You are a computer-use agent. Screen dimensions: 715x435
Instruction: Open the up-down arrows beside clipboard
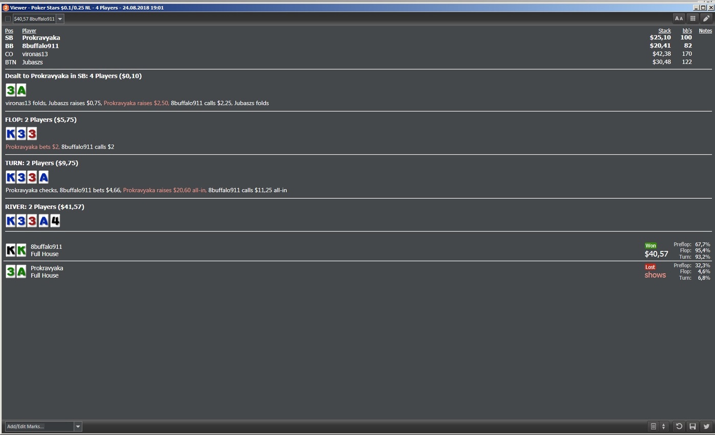click(x=663, y=426)
